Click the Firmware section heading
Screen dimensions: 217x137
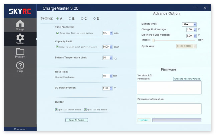tap(168, 69)
